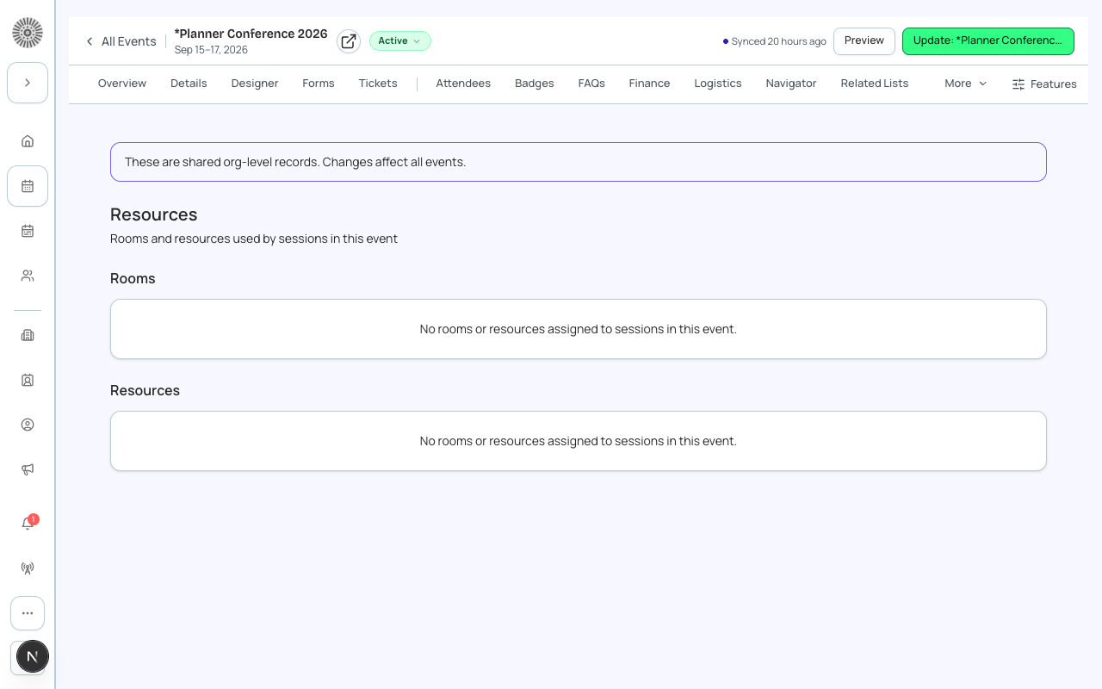Switch to the Forms tab

coord(319,84)
